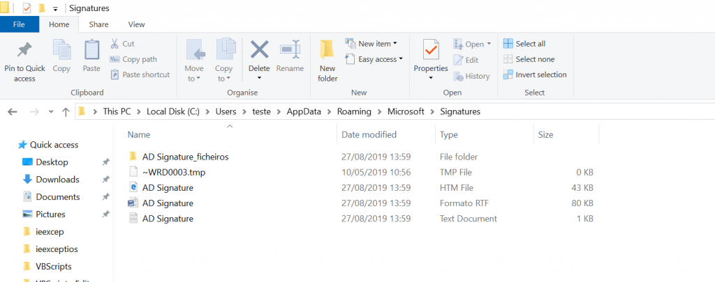Open the ieexcep folder in sidebar

click(50, 232)
